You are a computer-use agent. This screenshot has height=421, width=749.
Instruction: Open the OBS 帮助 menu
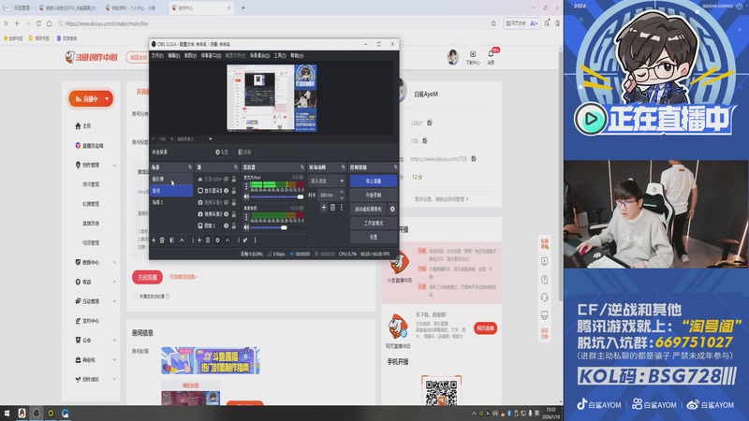(297, 55)
